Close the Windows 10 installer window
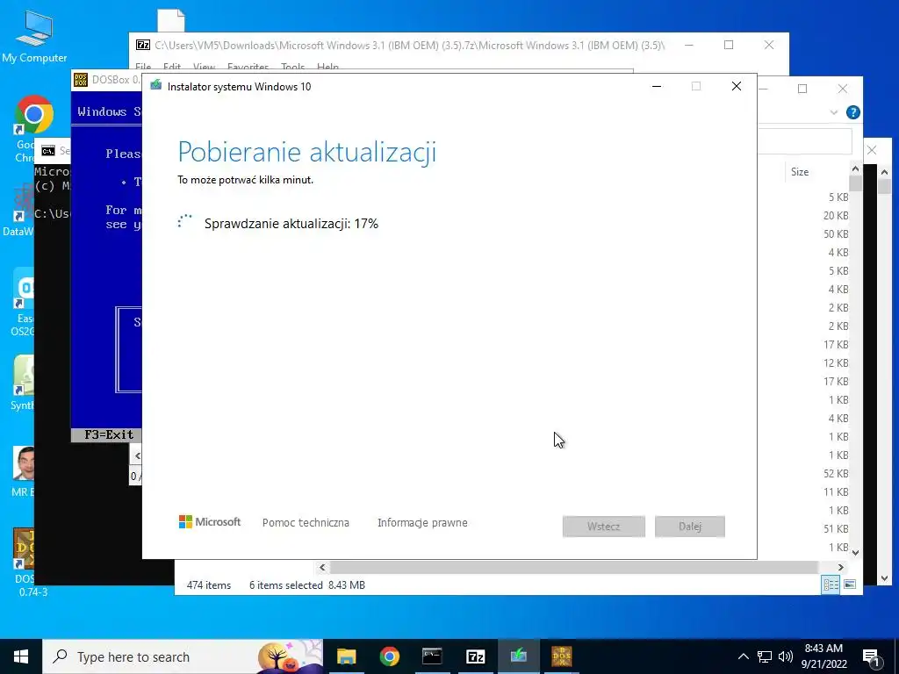Screen dimensions: 899x674 click(737, 86)
